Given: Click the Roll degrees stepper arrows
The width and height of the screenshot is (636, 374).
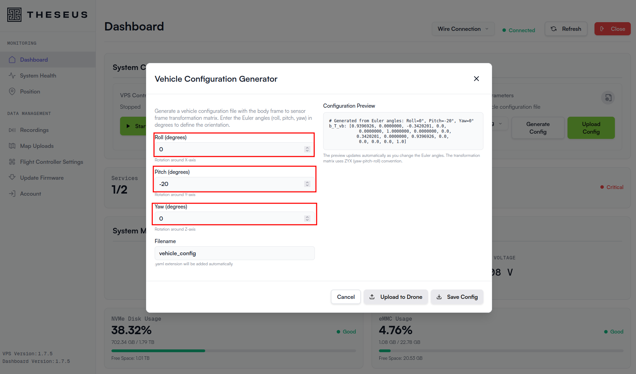Looking at the screenshot, I should [307, 149].
